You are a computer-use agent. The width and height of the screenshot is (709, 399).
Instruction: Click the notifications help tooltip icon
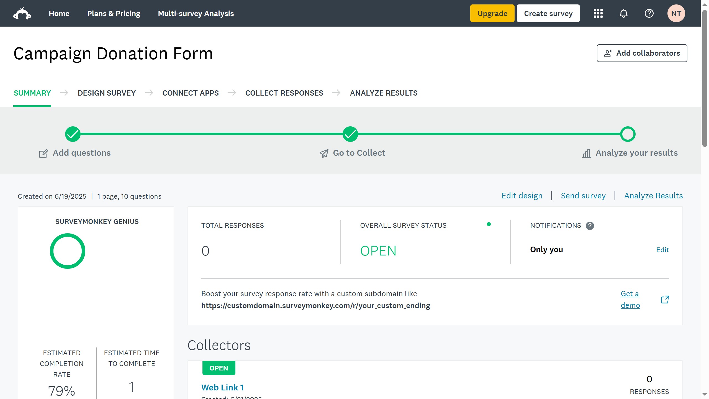tap(590, 226)
